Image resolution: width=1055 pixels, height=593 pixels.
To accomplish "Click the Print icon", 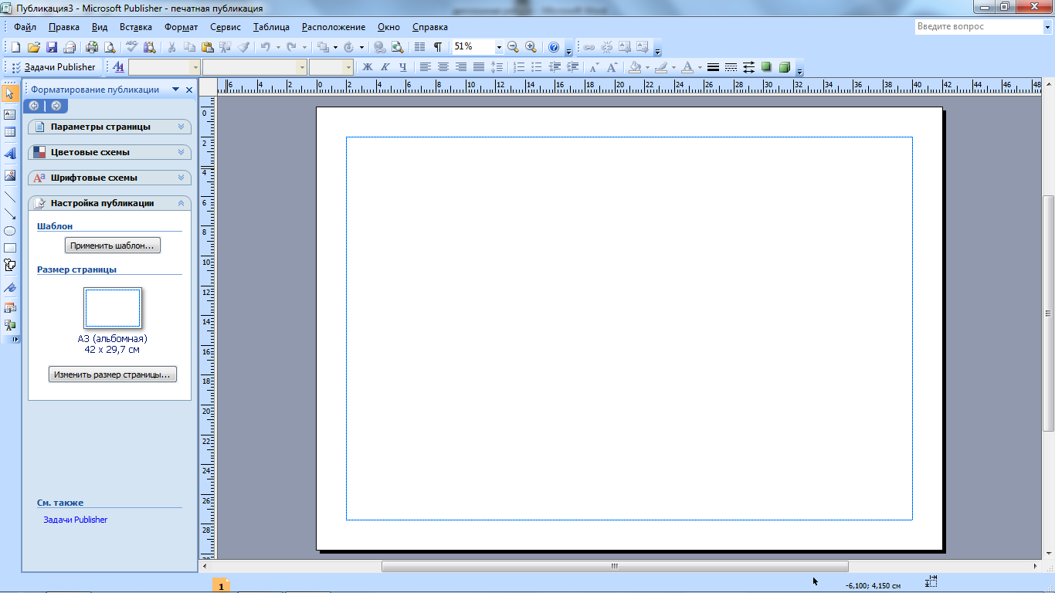I will coord(92,47).
